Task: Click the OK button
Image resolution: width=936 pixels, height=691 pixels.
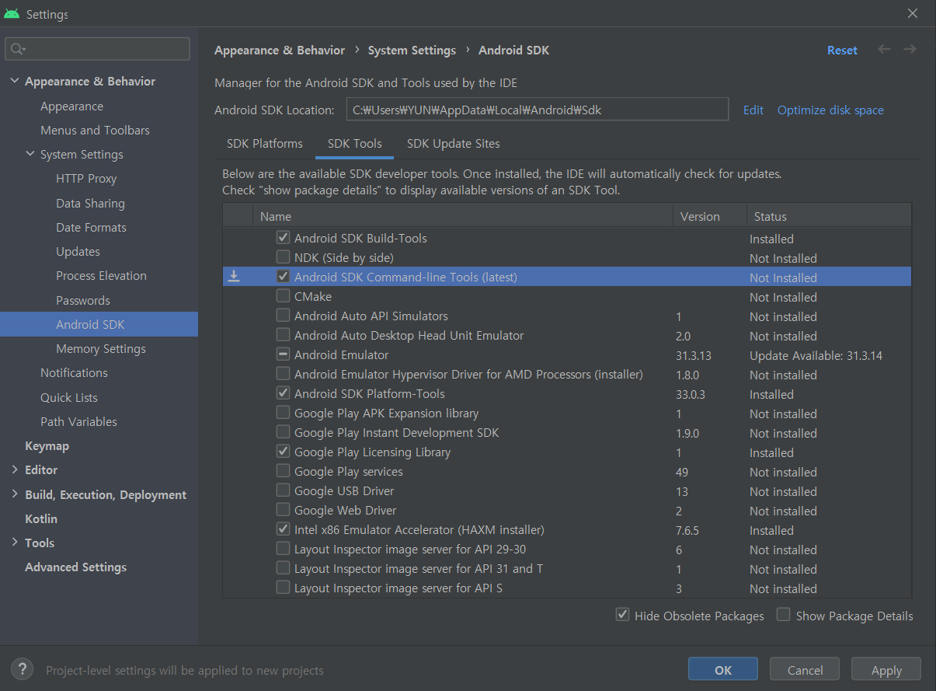Action: pos(723,669)
